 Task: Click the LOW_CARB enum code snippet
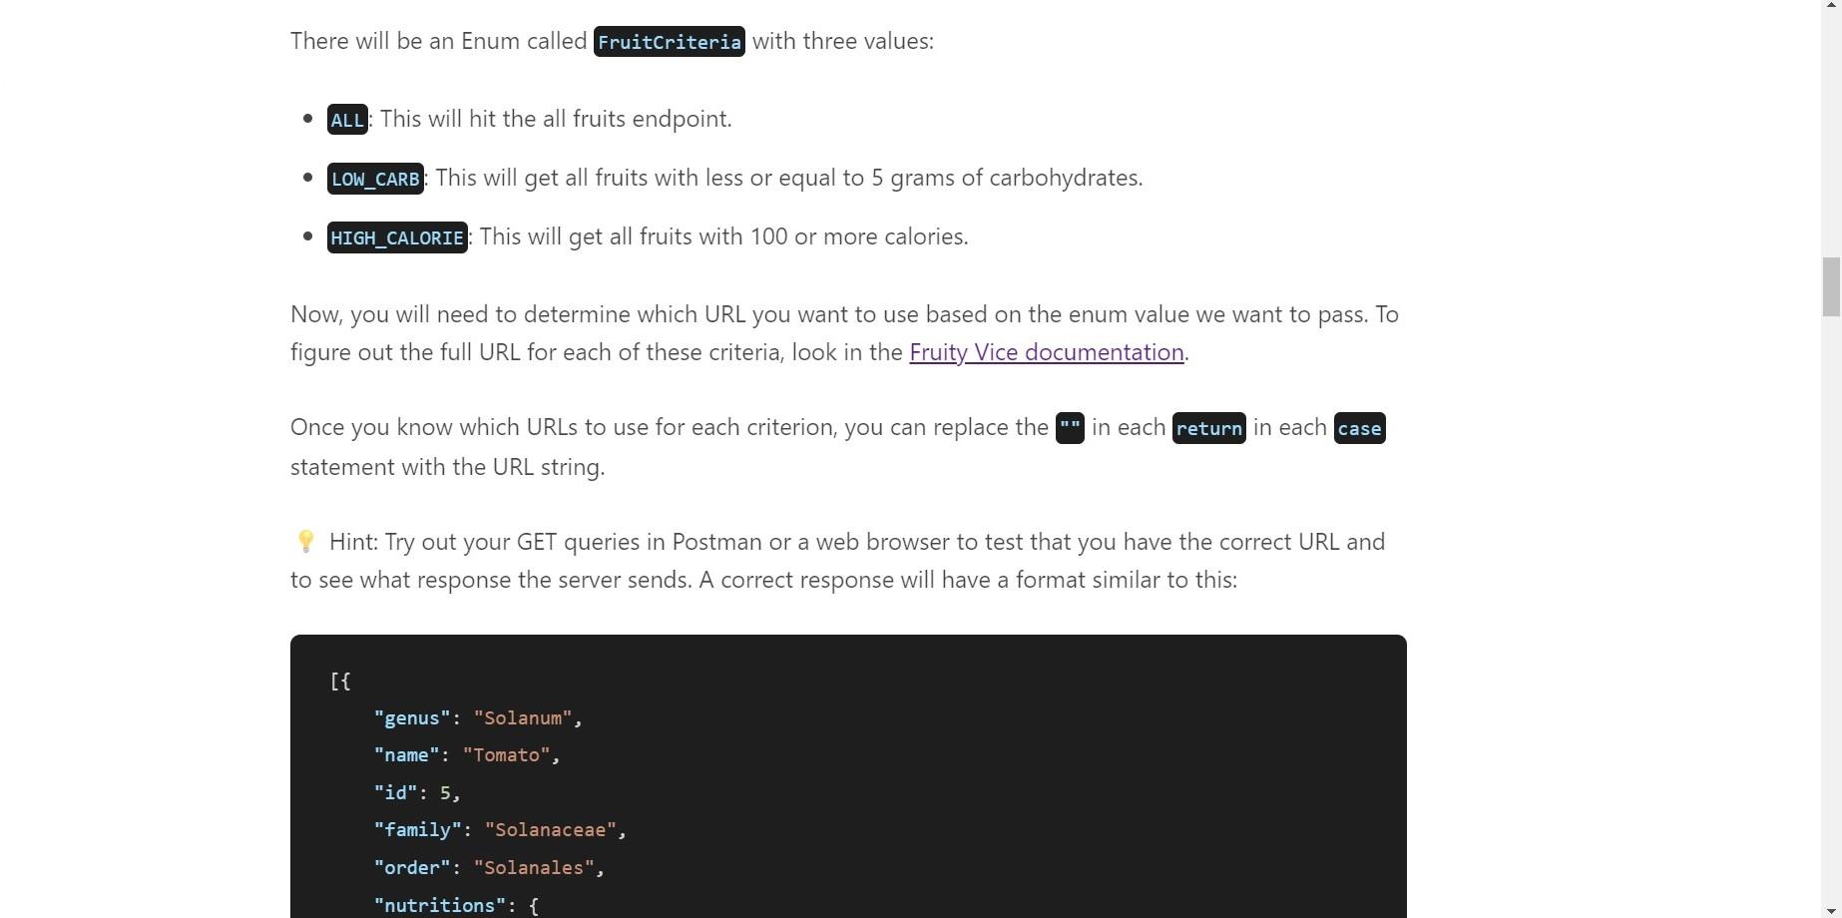point(375,179)
